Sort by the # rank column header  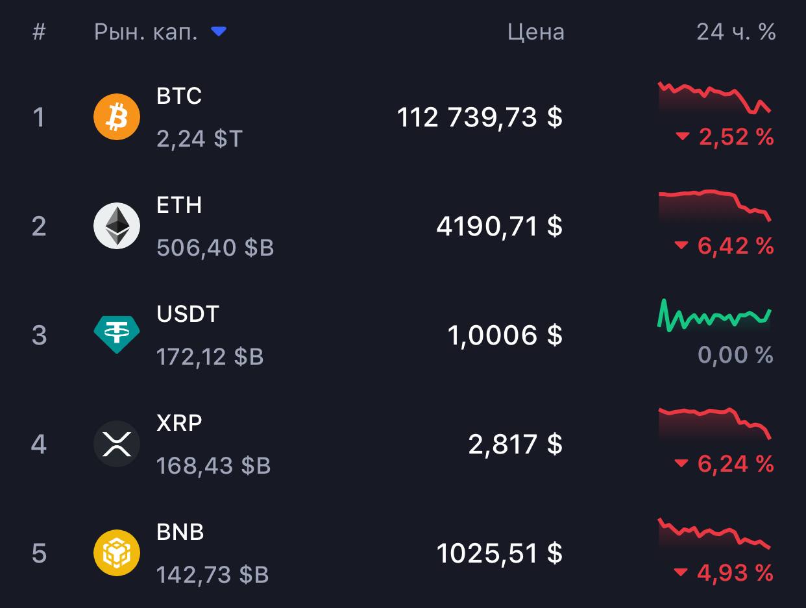(x=40, y=32)
